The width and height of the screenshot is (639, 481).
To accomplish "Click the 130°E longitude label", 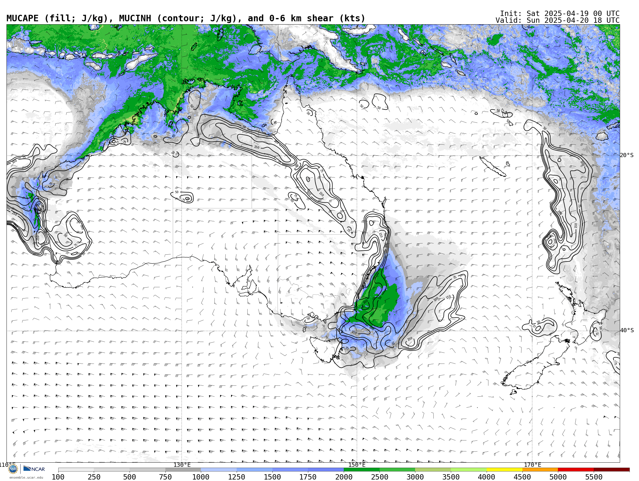I will (182, 465).
